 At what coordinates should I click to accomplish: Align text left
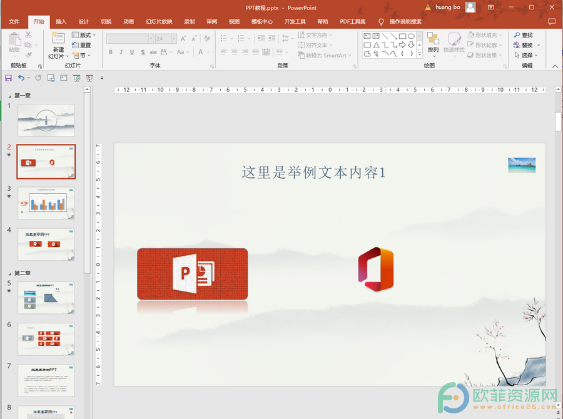(x=223, y=52)
